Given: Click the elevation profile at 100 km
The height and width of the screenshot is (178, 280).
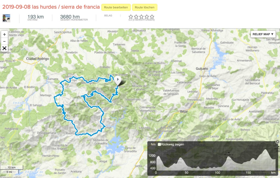Looking at the screenshot, I should tap(217, 167).
